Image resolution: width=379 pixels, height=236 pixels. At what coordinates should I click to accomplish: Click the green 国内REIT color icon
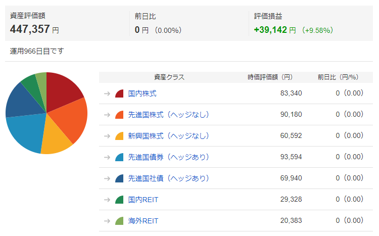coord(119,200)
